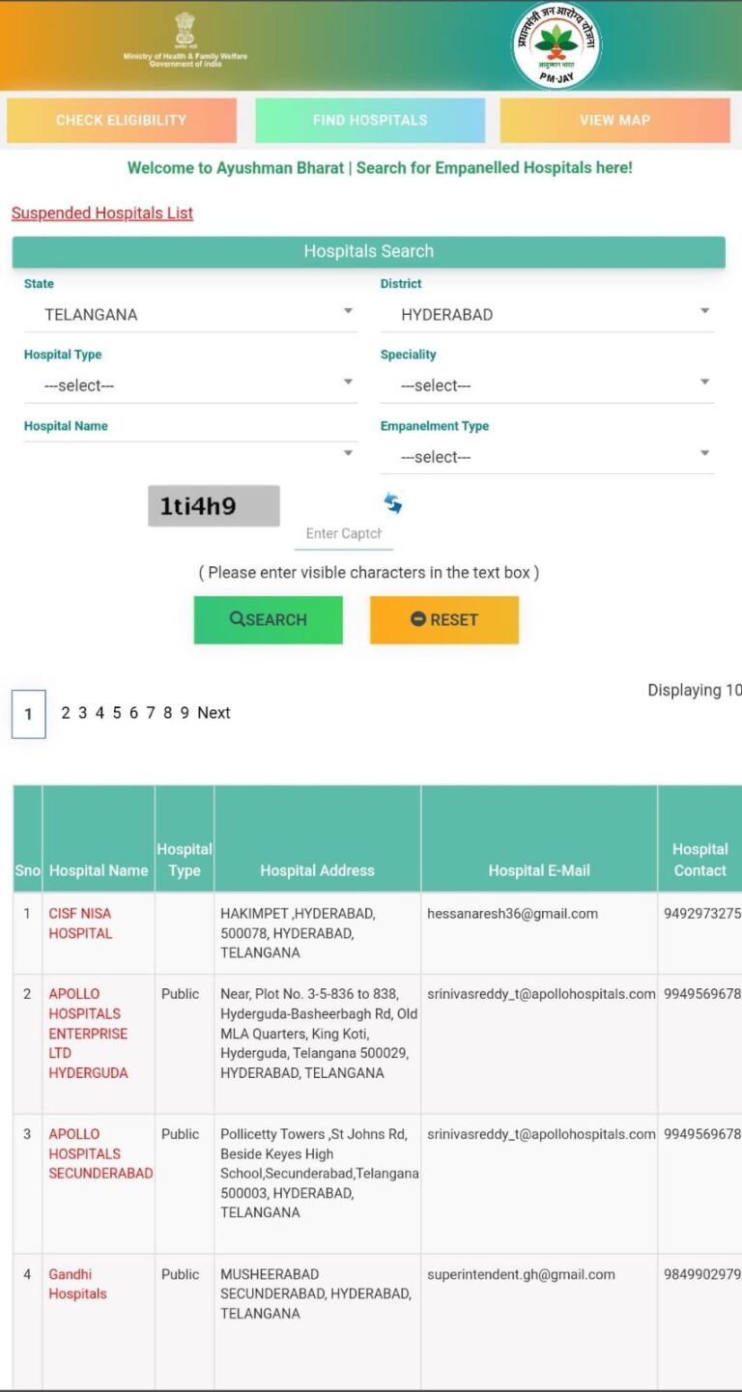Refresh the captcha image
Screen dimensions: 742x1392
[x=393, y=503]
